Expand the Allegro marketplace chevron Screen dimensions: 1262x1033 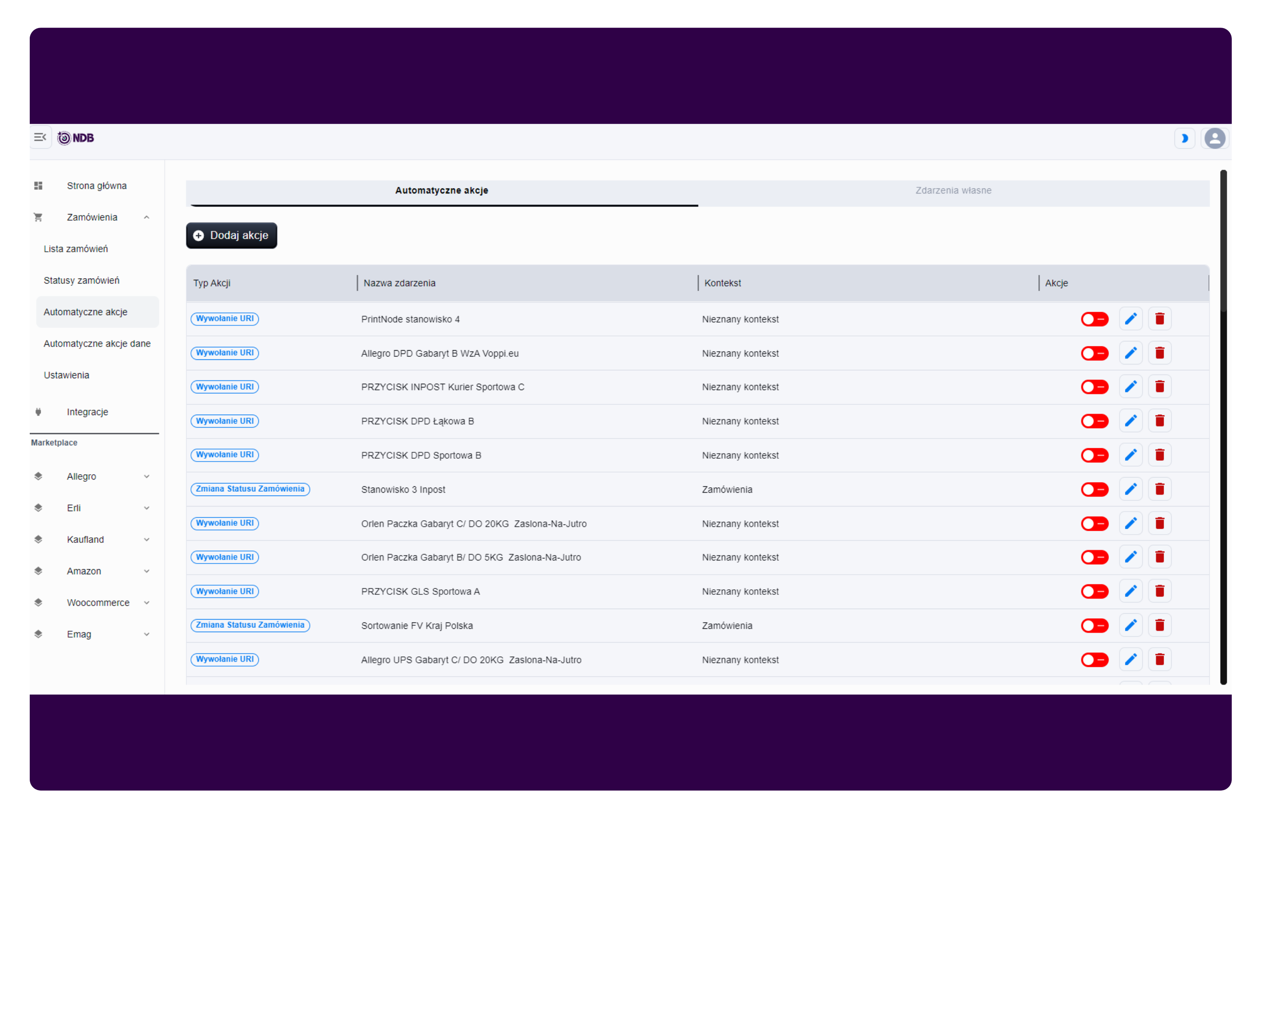tap(146, 476)
